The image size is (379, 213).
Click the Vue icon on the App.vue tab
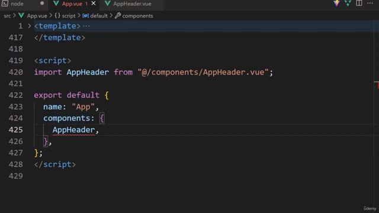pos(56,4)
